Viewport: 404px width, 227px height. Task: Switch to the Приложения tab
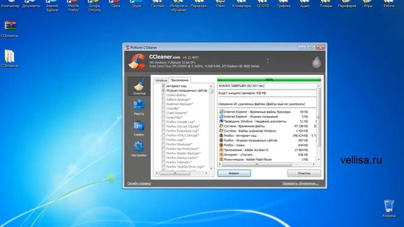pyautogui.click(x=179, y=80)
